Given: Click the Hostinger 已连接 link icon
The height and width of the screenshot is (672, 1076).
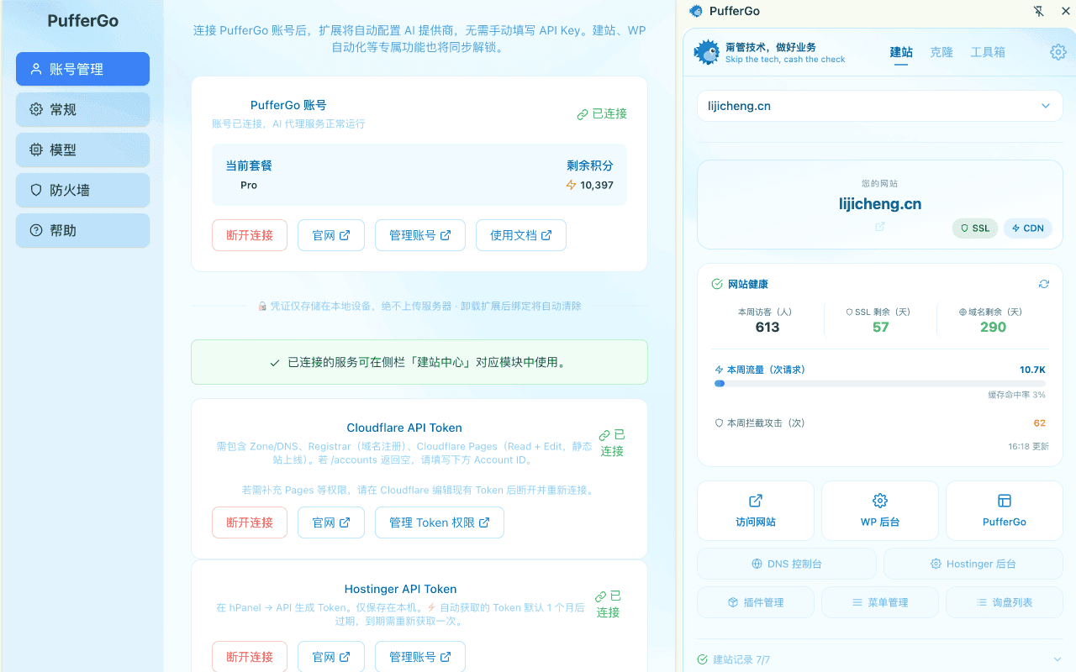Looking at the screenshot, I should pos(600,596).
